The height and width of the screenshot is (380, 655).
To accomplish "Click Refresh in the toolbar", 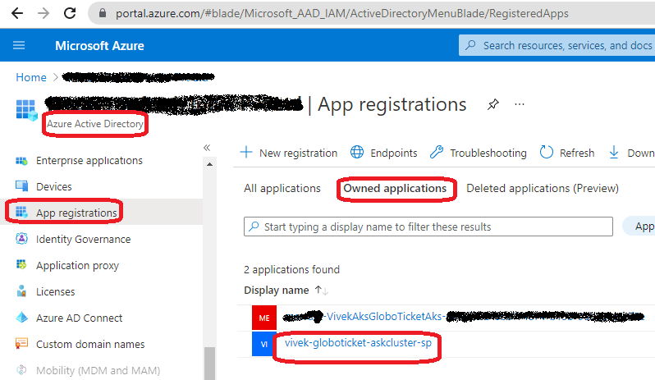I will click(x=567, y=153).
